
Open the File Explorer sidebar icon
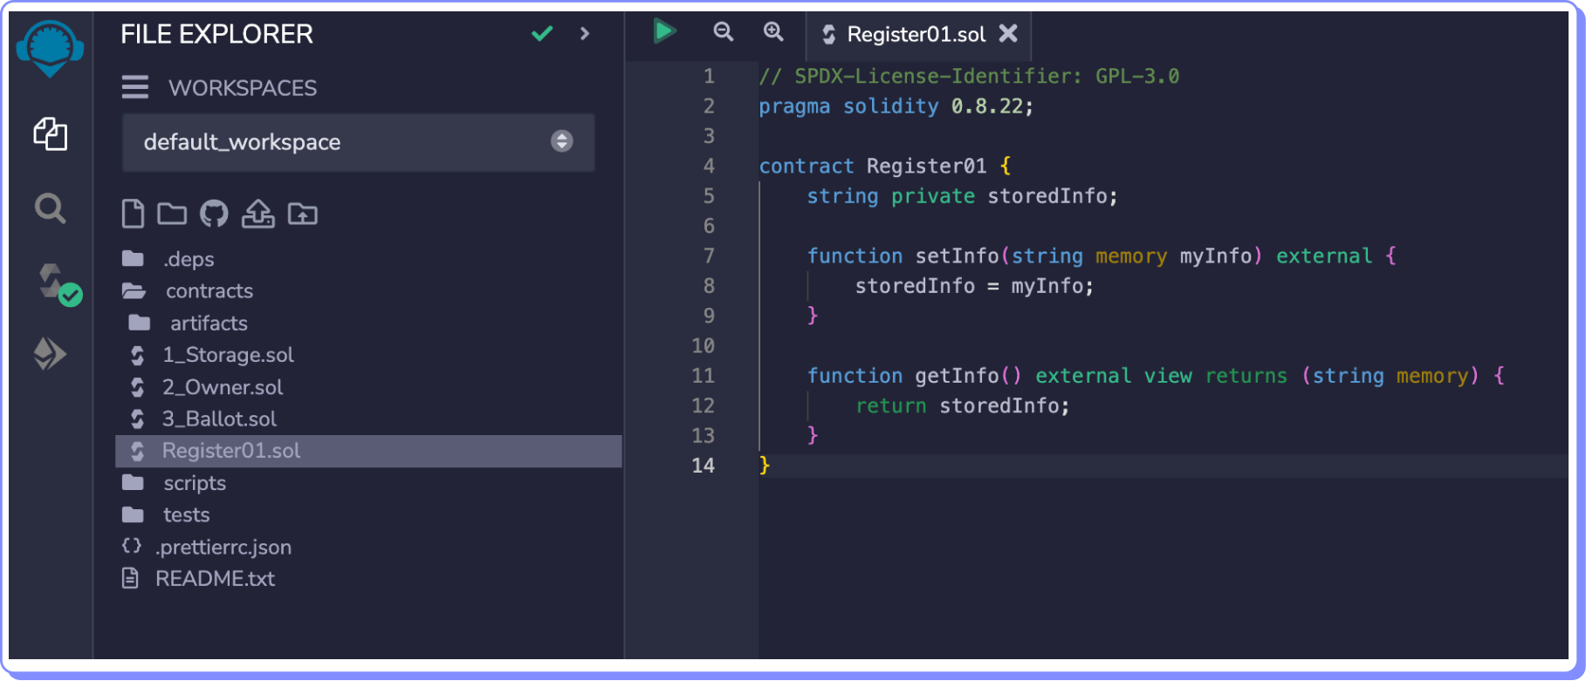click(x=50, y=134)
